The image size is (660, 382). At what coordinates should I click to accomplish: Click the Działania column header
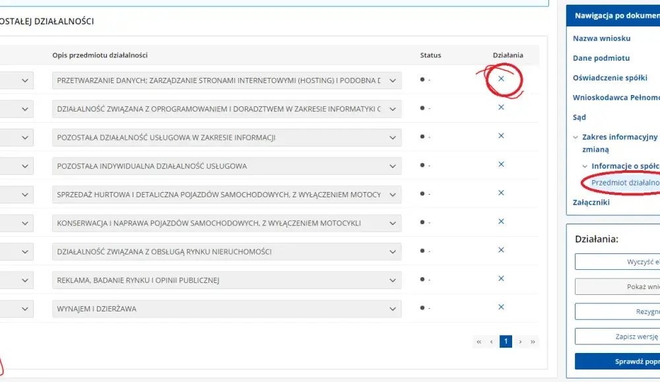coord(508,55)
